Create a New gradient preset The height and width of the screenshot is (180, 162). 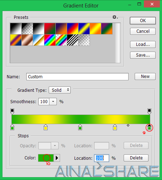(145, 76)
